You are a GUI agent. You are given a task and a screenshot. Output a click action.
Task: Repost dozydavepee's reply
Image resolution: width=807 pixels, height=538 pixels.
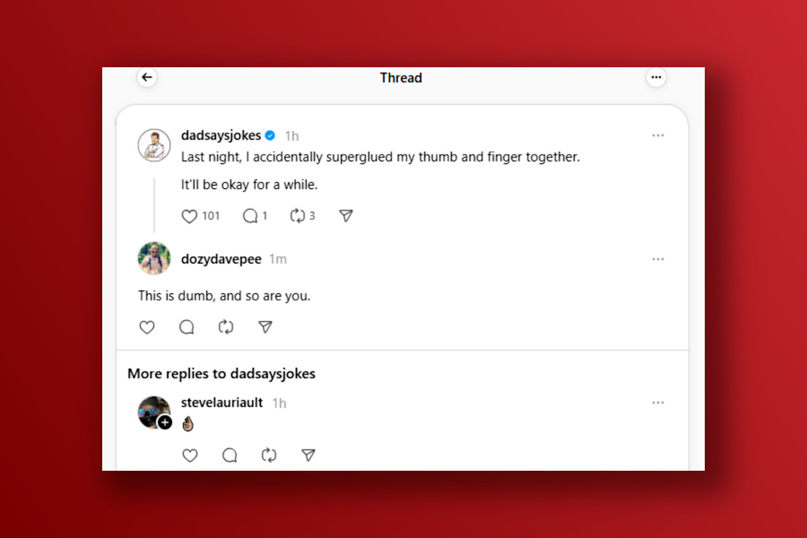click(225, 327)
